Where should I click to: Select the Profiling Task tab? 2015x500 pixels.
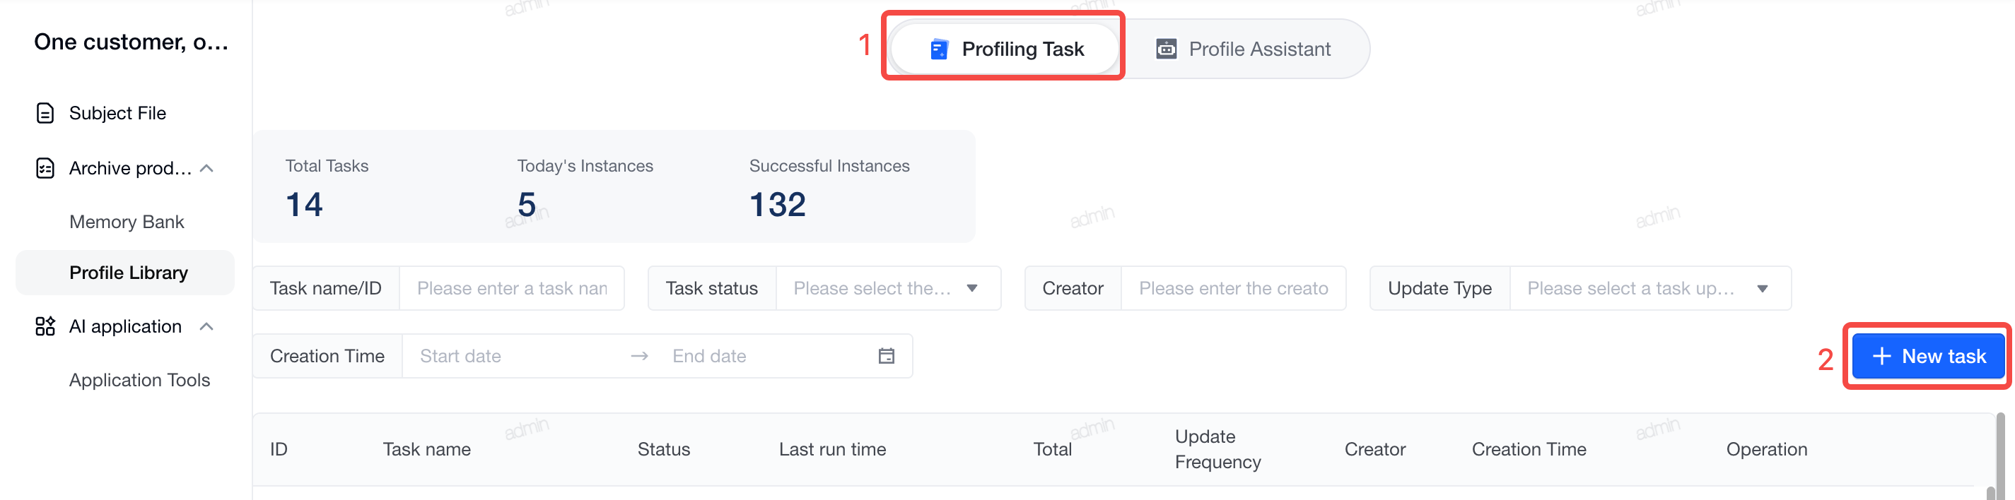tap(1006, 49)
